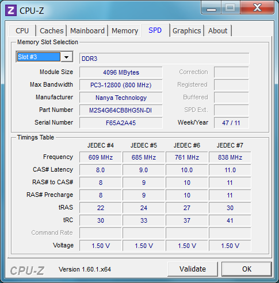This screenshot has width=279, height=283.
Task: Click the CPU-Z logo at bottom left
Action: tap(27, 270)
